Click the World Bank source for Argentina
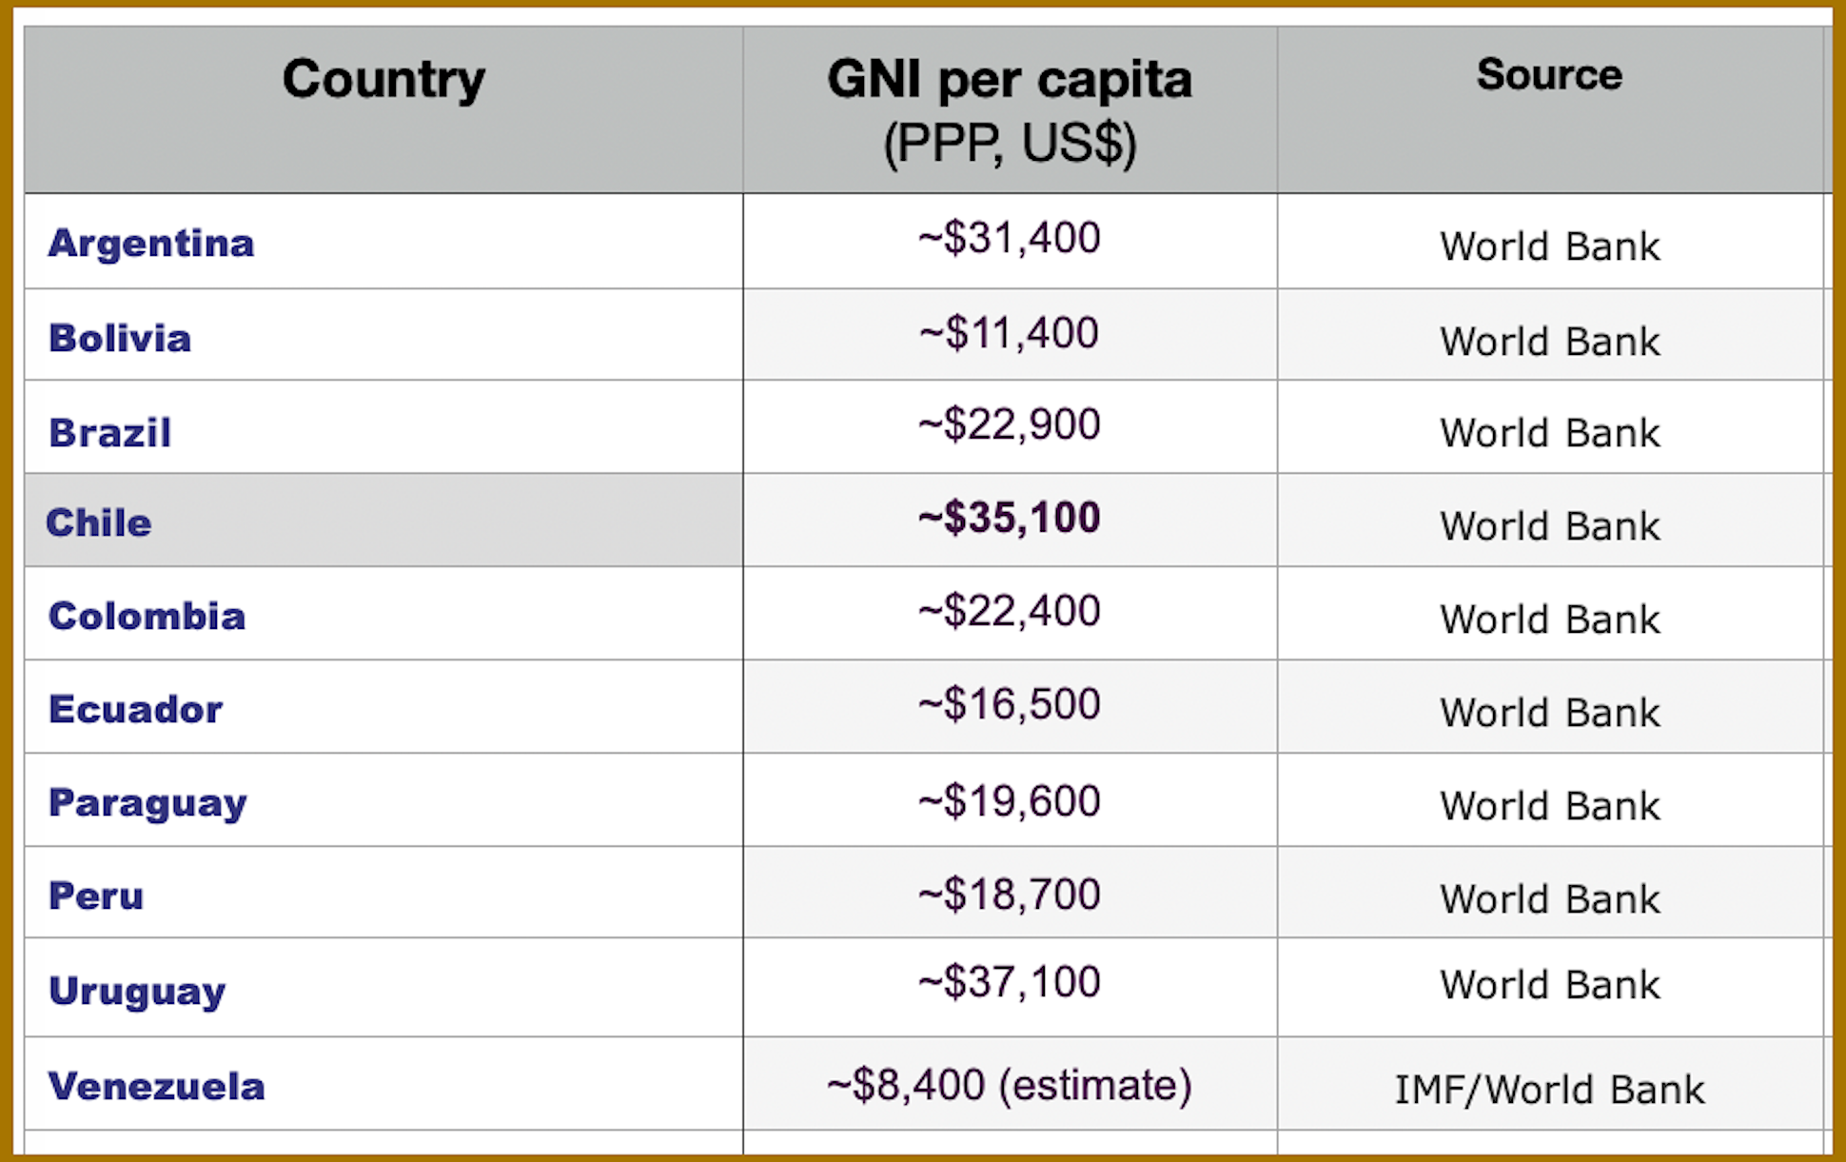Screen dimensions: 1846x1162 (1549, 246)
